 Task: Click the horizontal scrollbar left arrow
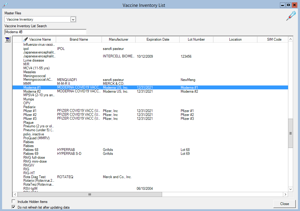click(x=15, y=195)
